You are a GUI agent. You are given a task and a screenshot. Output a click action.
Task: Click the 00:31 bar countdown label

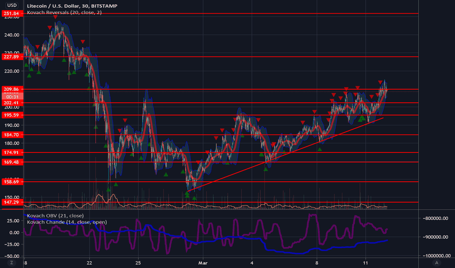pyautogui.click(x=12, y=97)
